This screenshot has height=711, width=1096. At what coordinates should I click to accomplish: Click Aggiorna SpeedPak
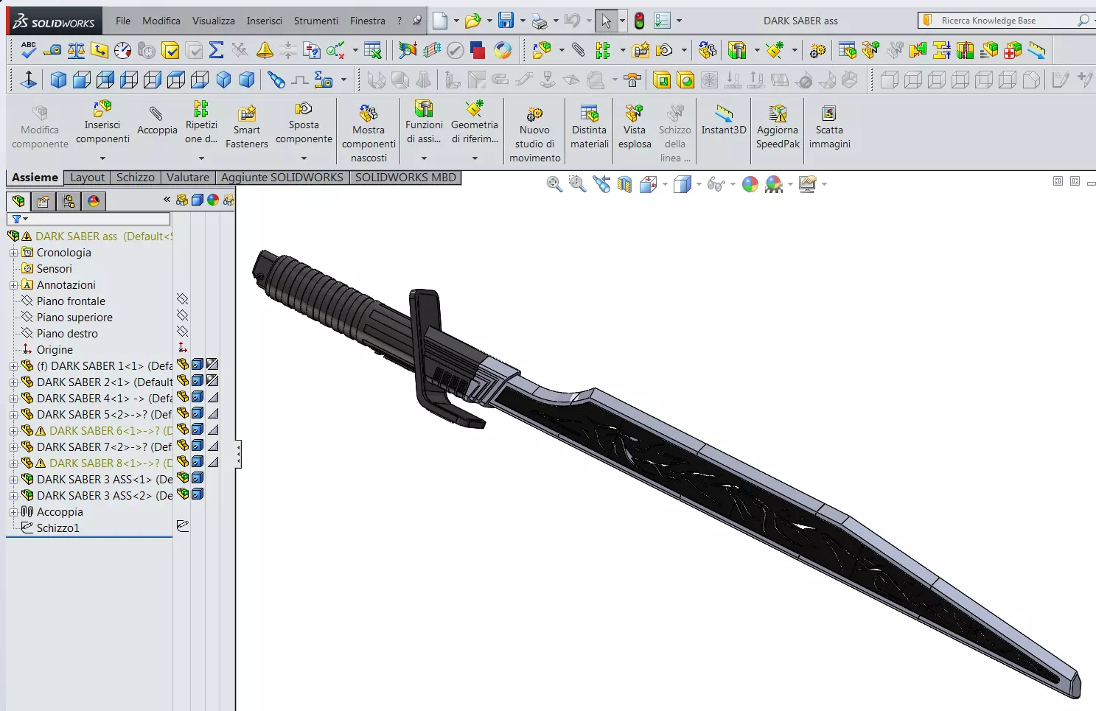click(x=778, y=127)
